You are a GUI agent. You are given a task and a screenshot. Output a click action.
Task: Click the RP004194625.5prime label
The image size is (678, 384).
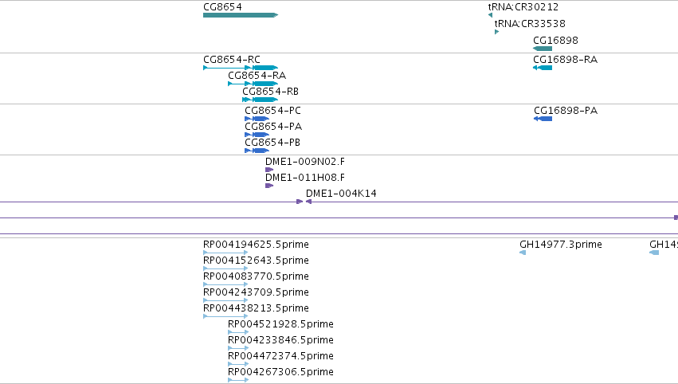(256, 245)
